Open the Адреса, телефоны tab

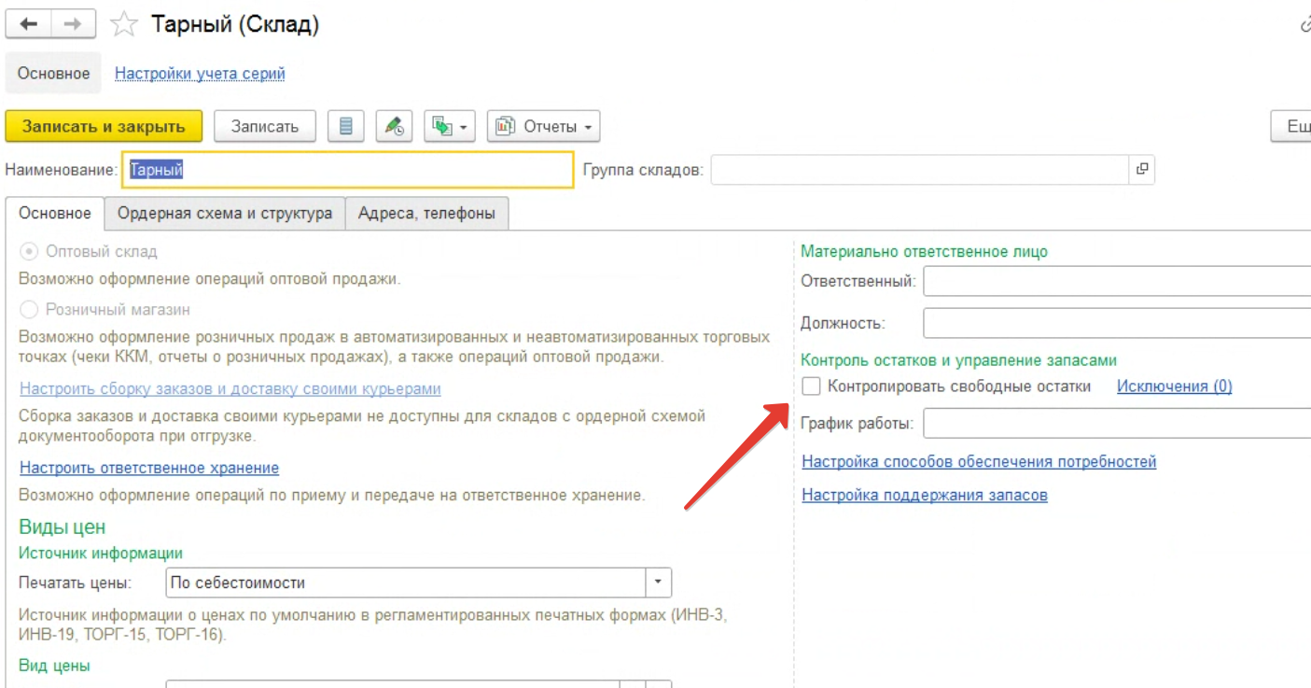click(x=426, y=214)
